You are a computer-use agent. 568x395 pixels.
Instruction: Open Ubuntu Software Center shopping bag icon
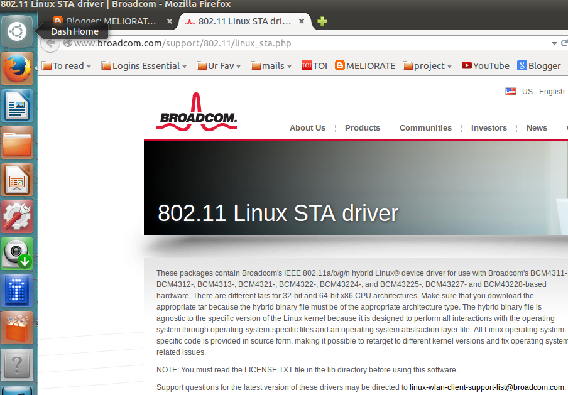coord(17,328)
